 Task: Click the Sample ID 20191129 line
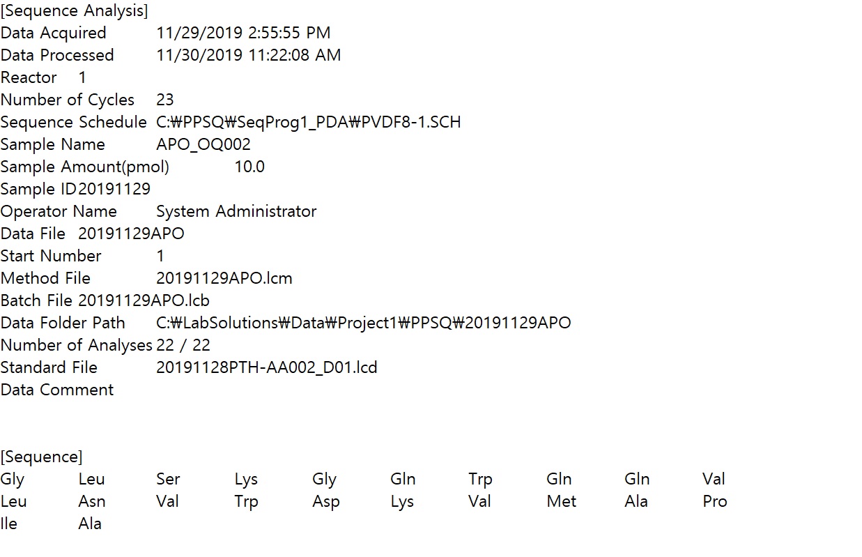75,189
